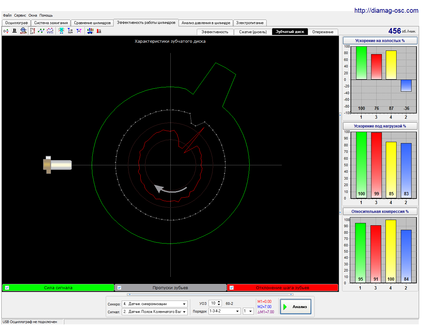423x326 pixels.
Task: Toggle the Отклонение шага зубьев checkbox
Action: point(231,288)
